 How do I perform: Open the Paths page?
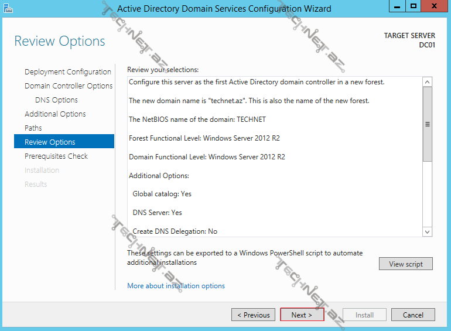[x=33, y=128]
